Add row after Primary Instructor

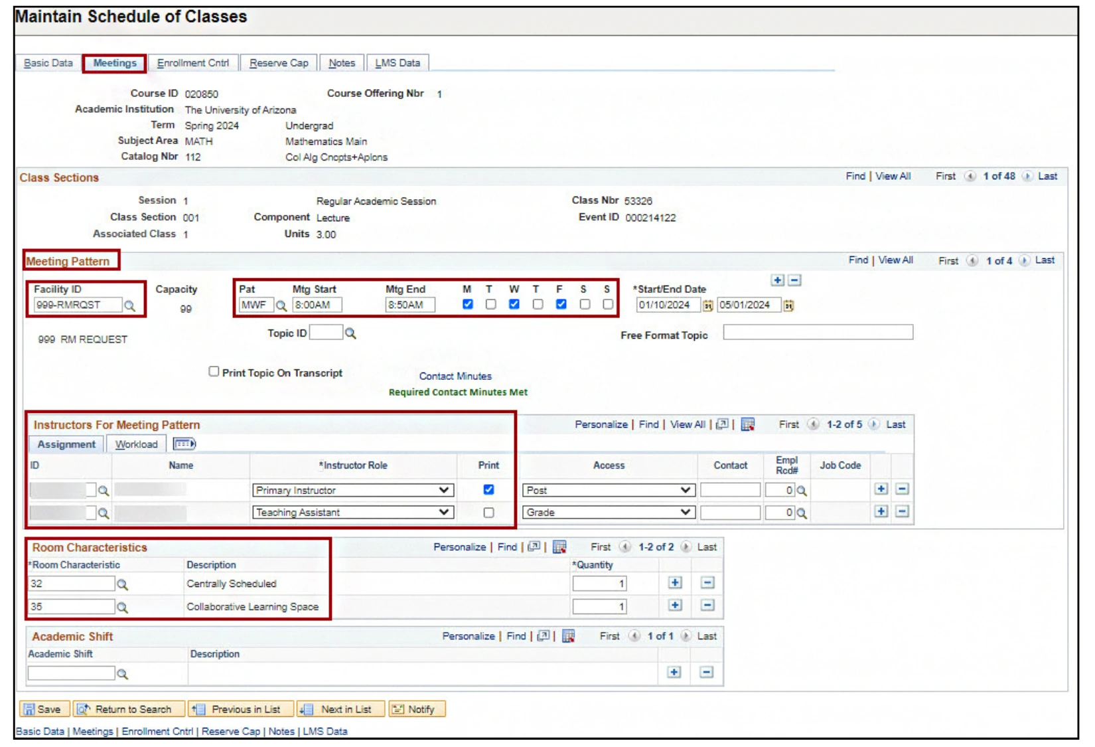pyautogui.click(x=881, y=489)
